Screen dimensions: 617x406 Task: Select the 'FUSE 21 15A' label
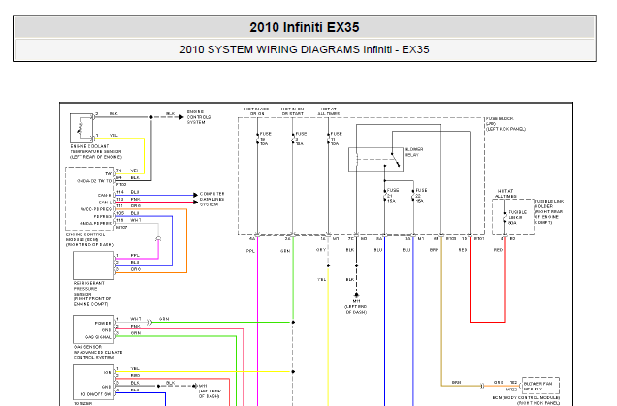(x=393, y=196)
